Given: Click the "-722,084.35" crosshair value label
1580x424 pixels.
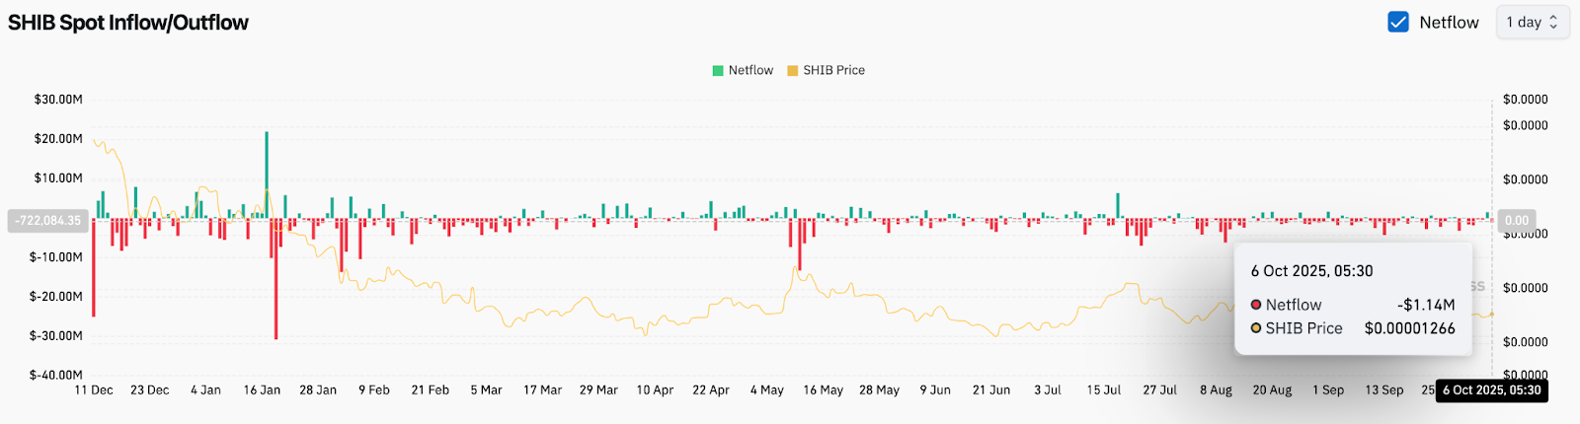Looking at the screenshot, I should pos(48,221).
